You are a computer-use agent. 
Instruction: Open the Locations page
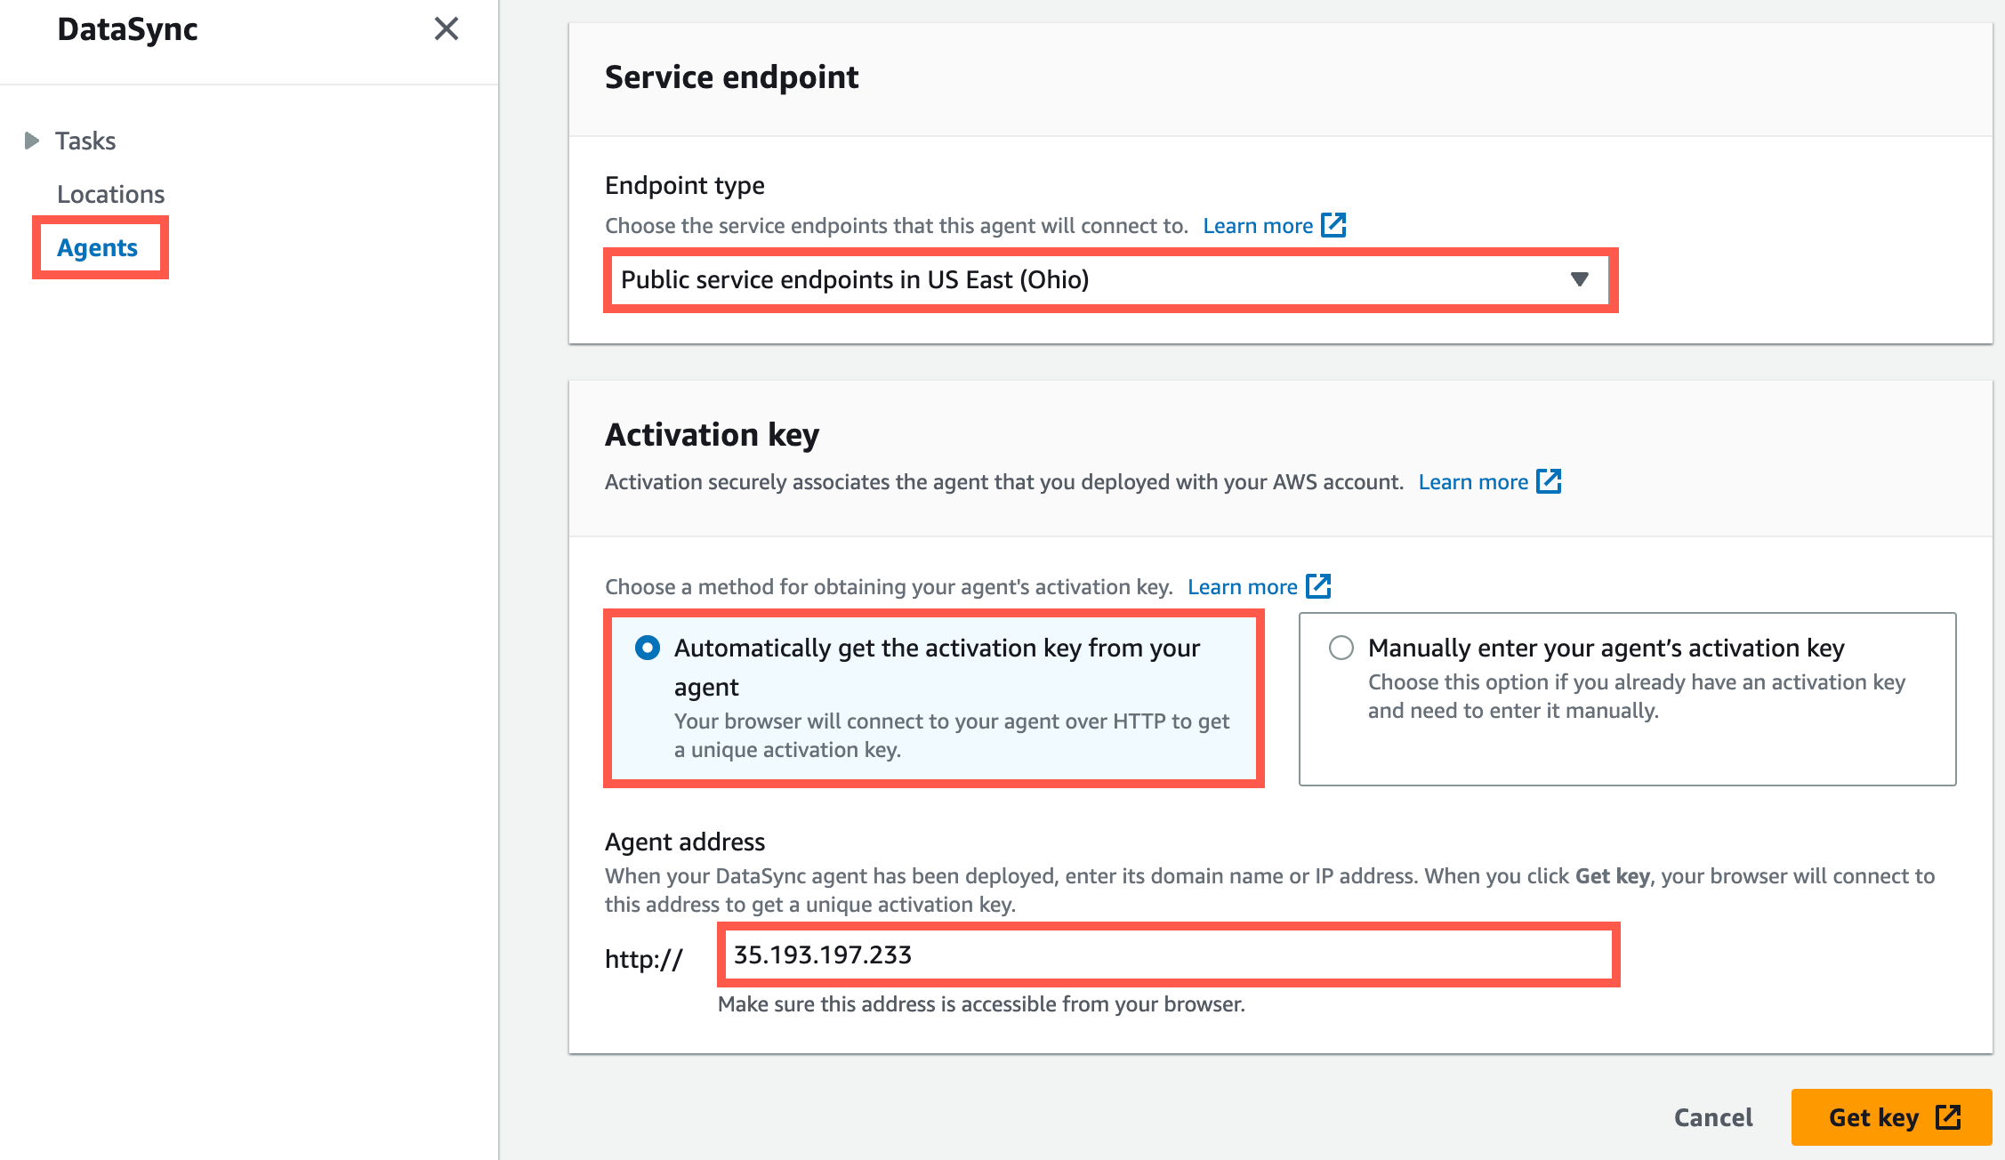click(110, 194)
